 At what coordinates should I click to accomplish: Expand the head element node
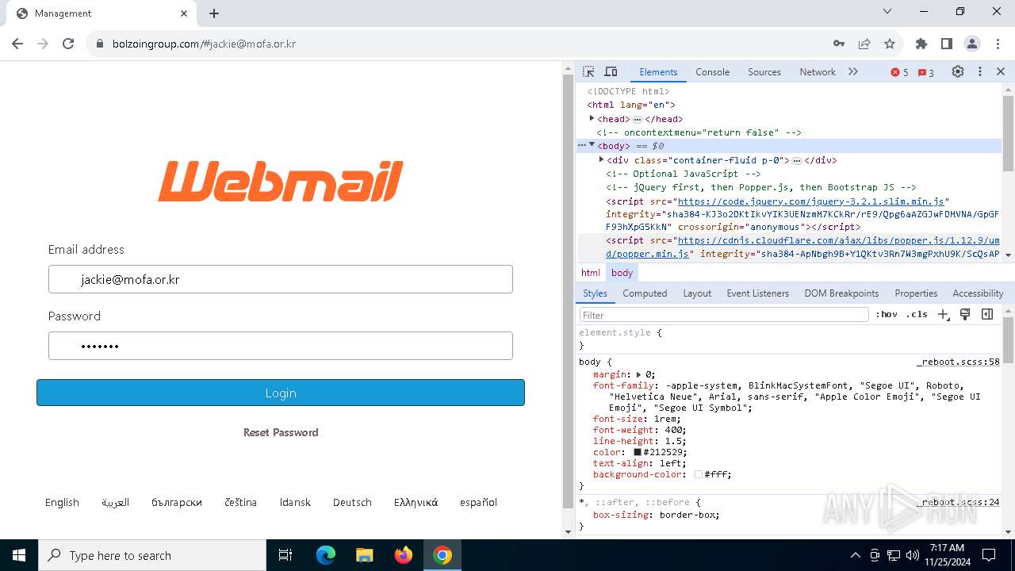coord(592,118)
